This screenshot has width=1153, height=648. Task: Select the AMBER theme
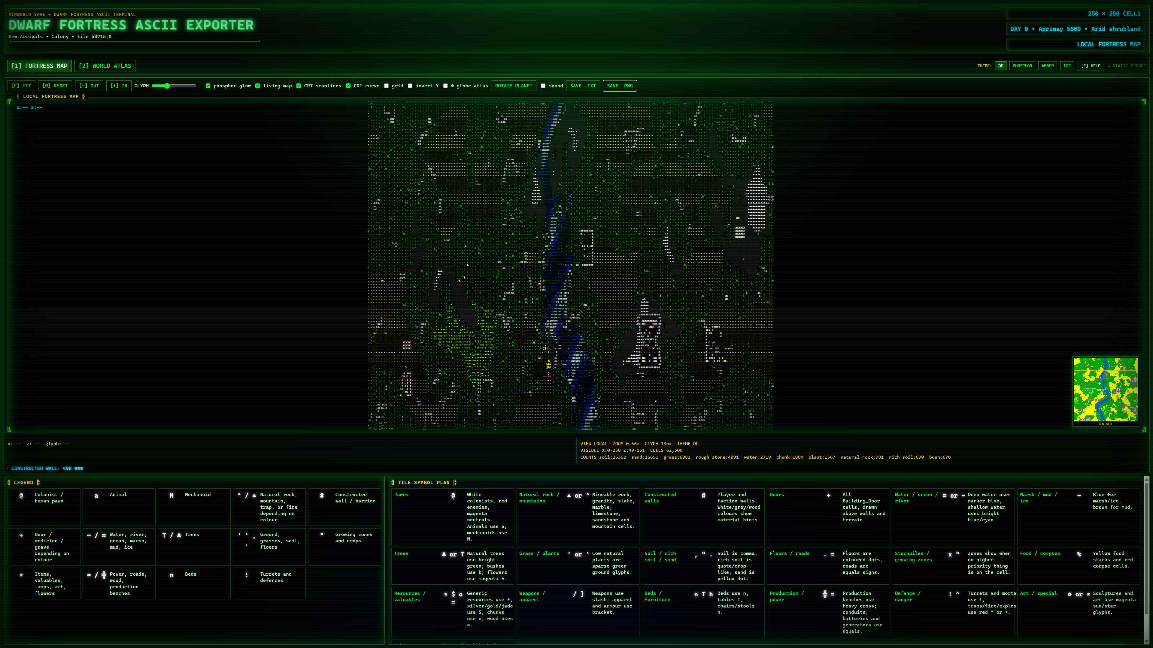coord(1047,66)
